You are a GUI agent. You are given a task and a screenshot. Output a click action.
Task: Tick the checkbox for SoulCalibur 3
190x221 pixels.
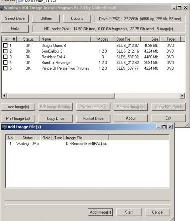(x=5, y=51)
